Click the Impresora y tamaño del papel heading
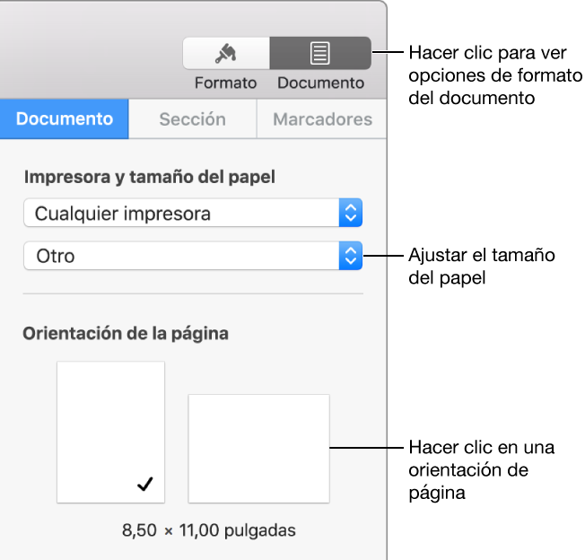Image resolution: width=585 pixels, height=560 pixels. tap(150, 177)
